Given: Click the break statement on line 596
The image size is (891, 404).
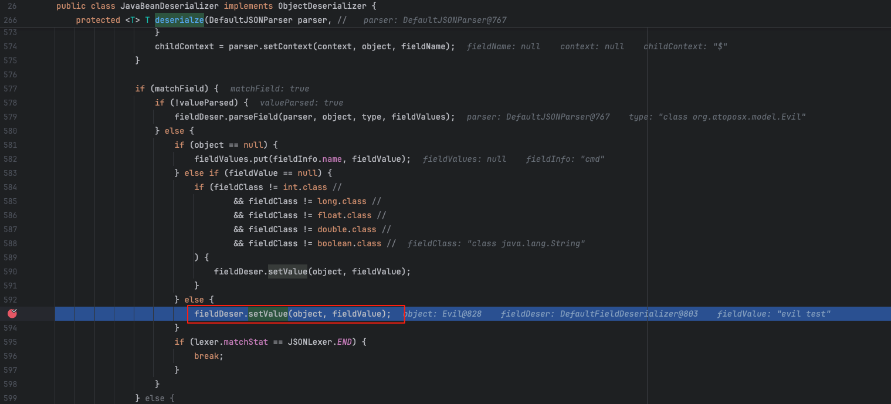Looking at the screenshot, I should coord(208,356).
